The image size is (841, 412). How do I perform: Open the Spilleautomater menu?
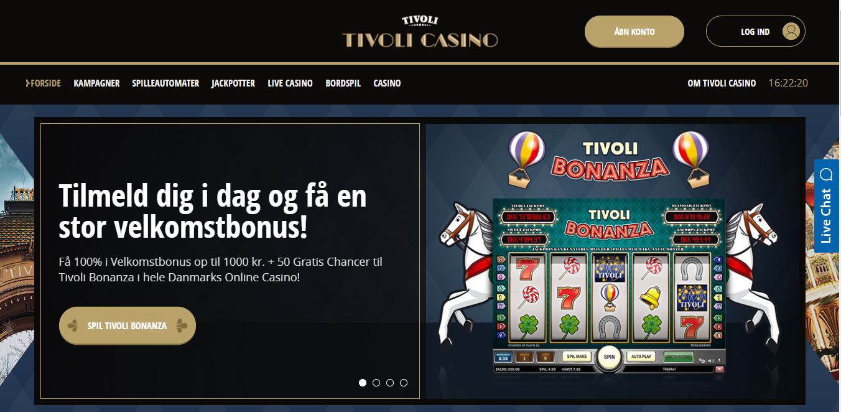[165, 83]
